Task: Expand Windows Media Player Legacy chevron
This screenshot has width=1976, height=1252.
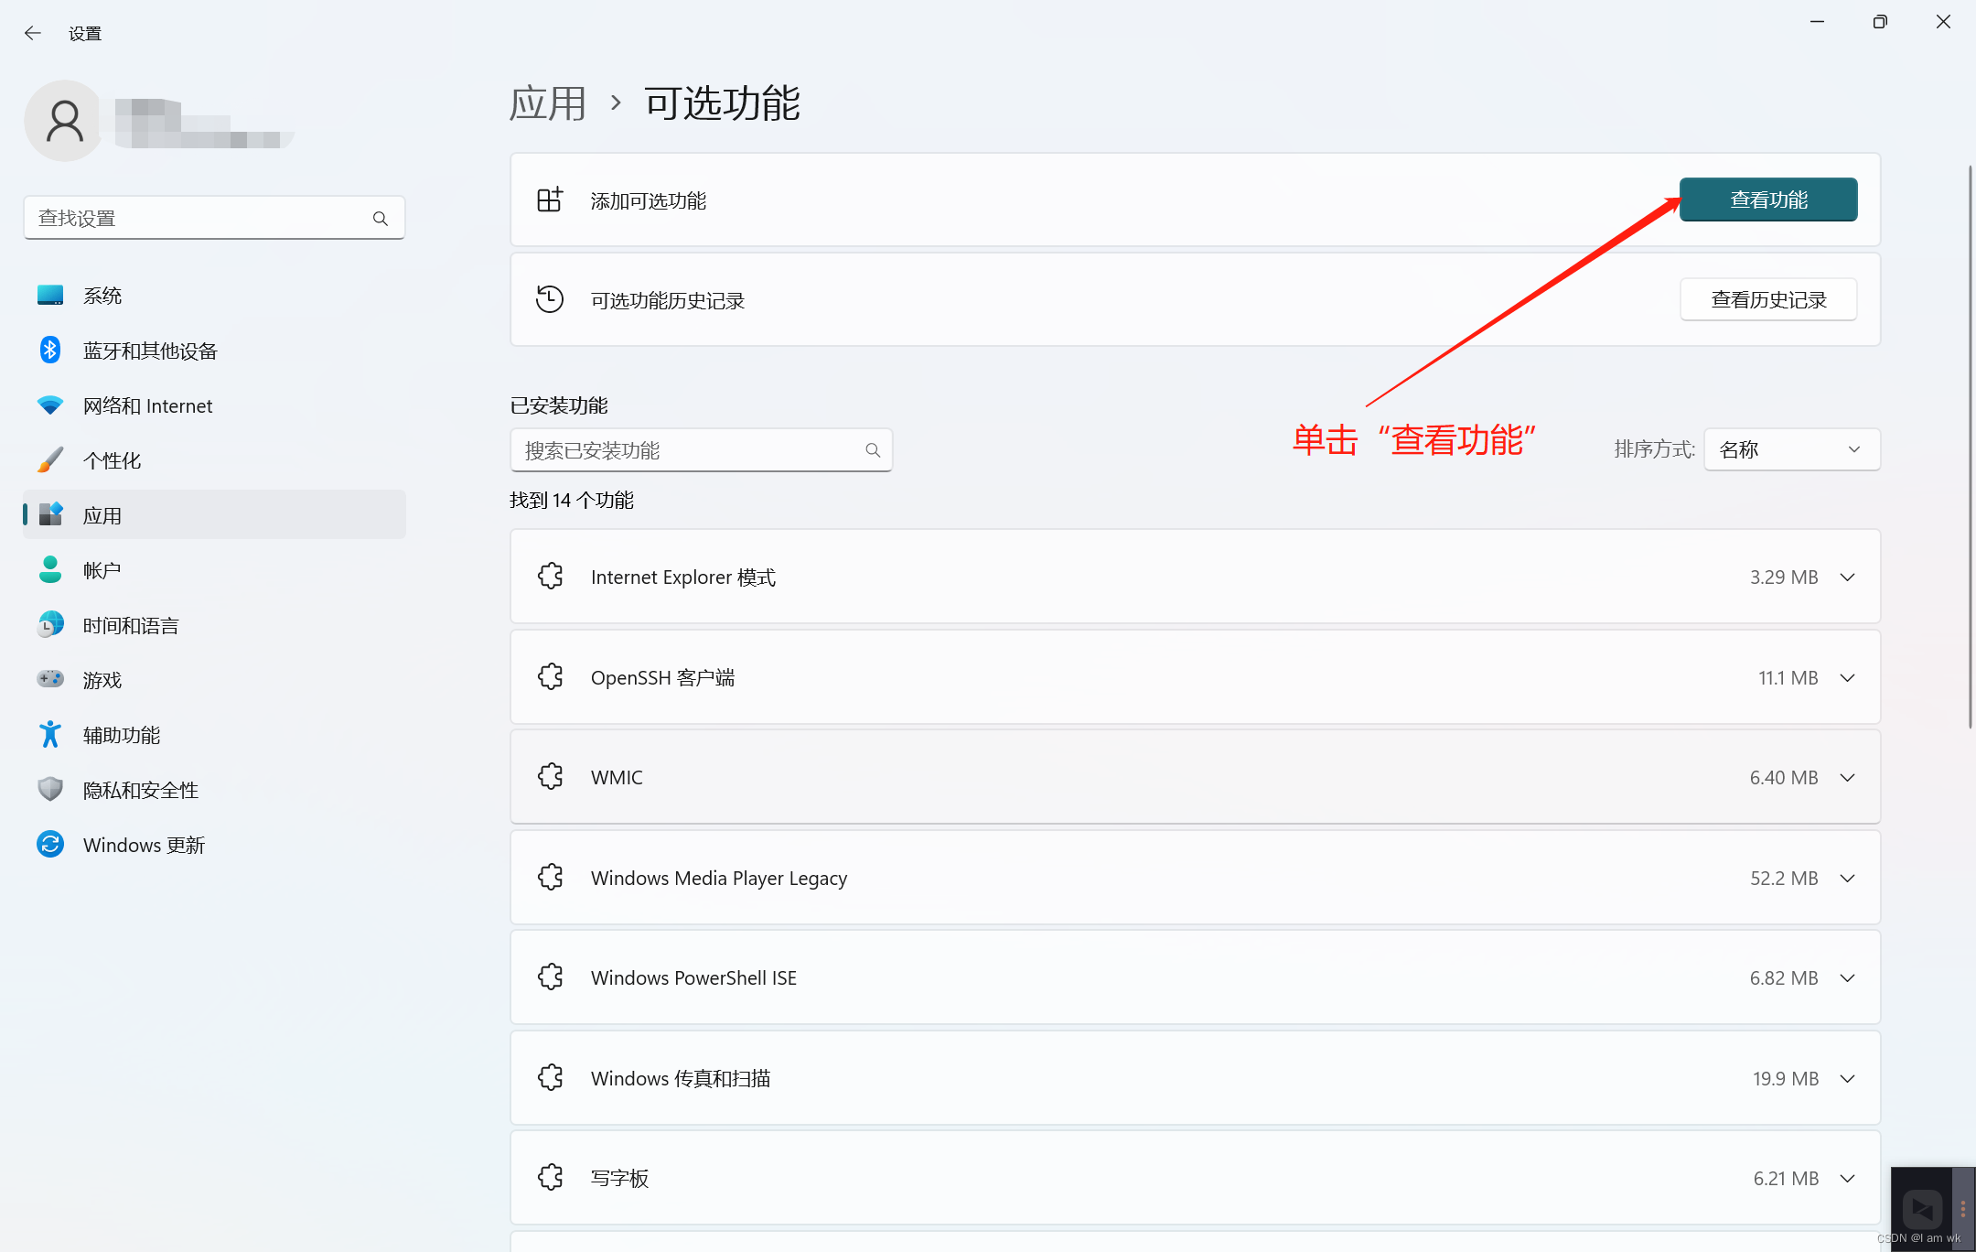Action: pos(1847,879)
